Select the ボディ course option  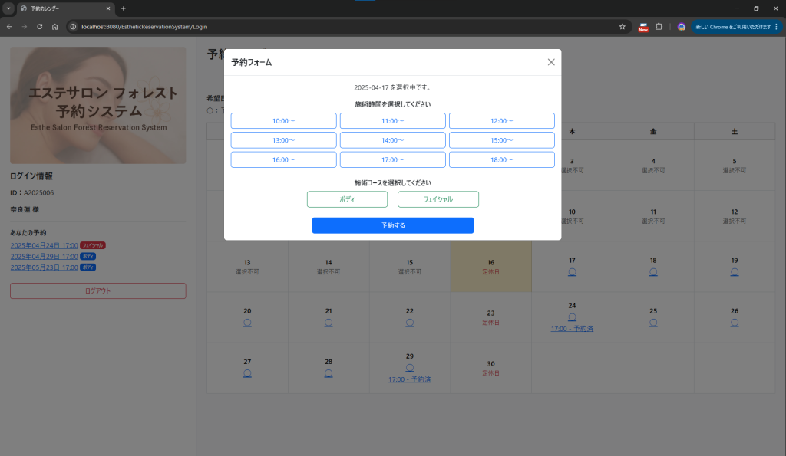click(347, 199)
